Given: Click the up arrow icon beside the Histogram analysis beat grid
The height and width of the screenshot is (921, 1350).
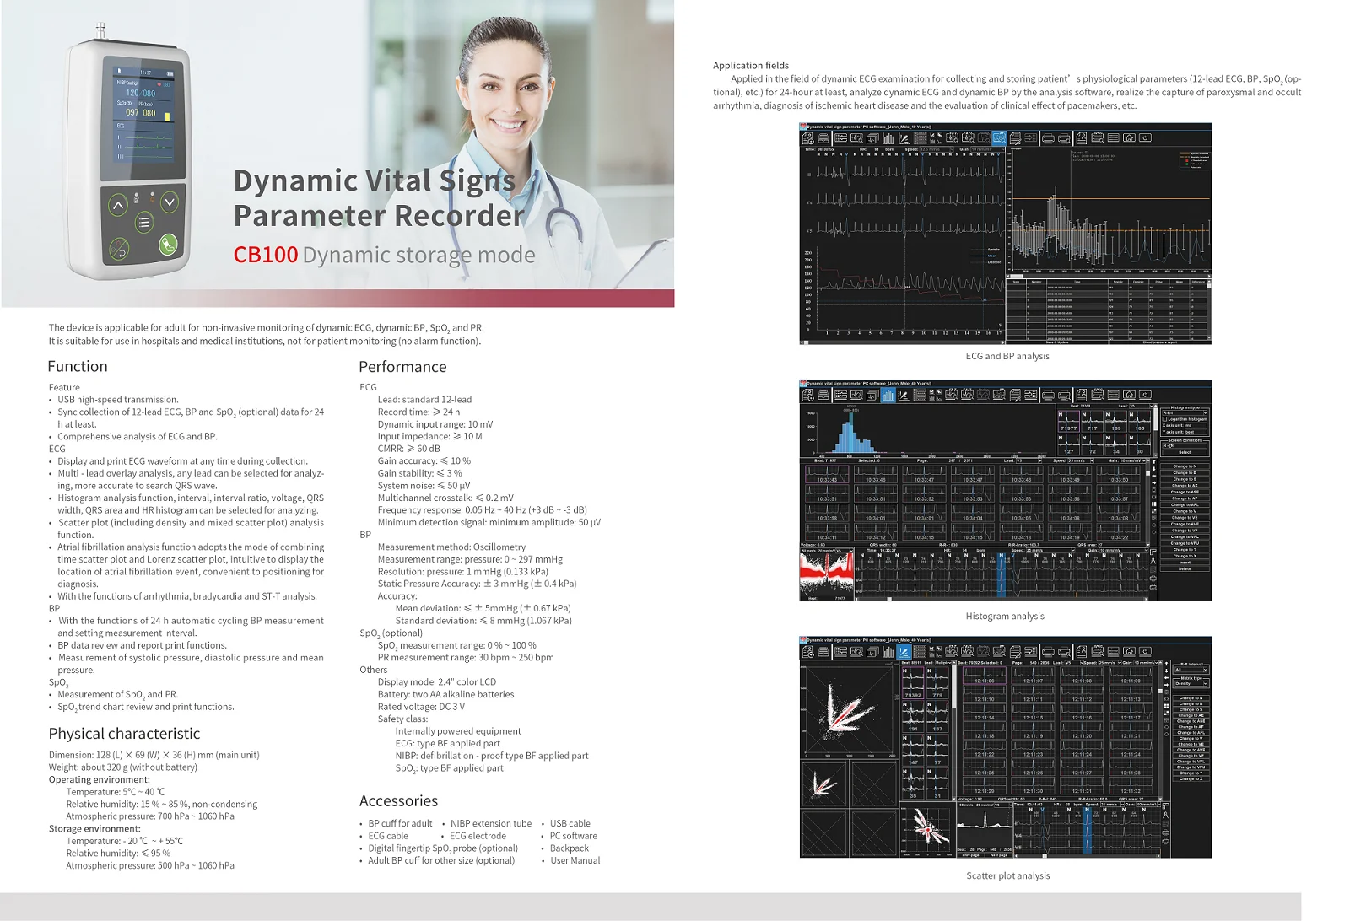Looking at the screenshot, I should (1154, 461).
